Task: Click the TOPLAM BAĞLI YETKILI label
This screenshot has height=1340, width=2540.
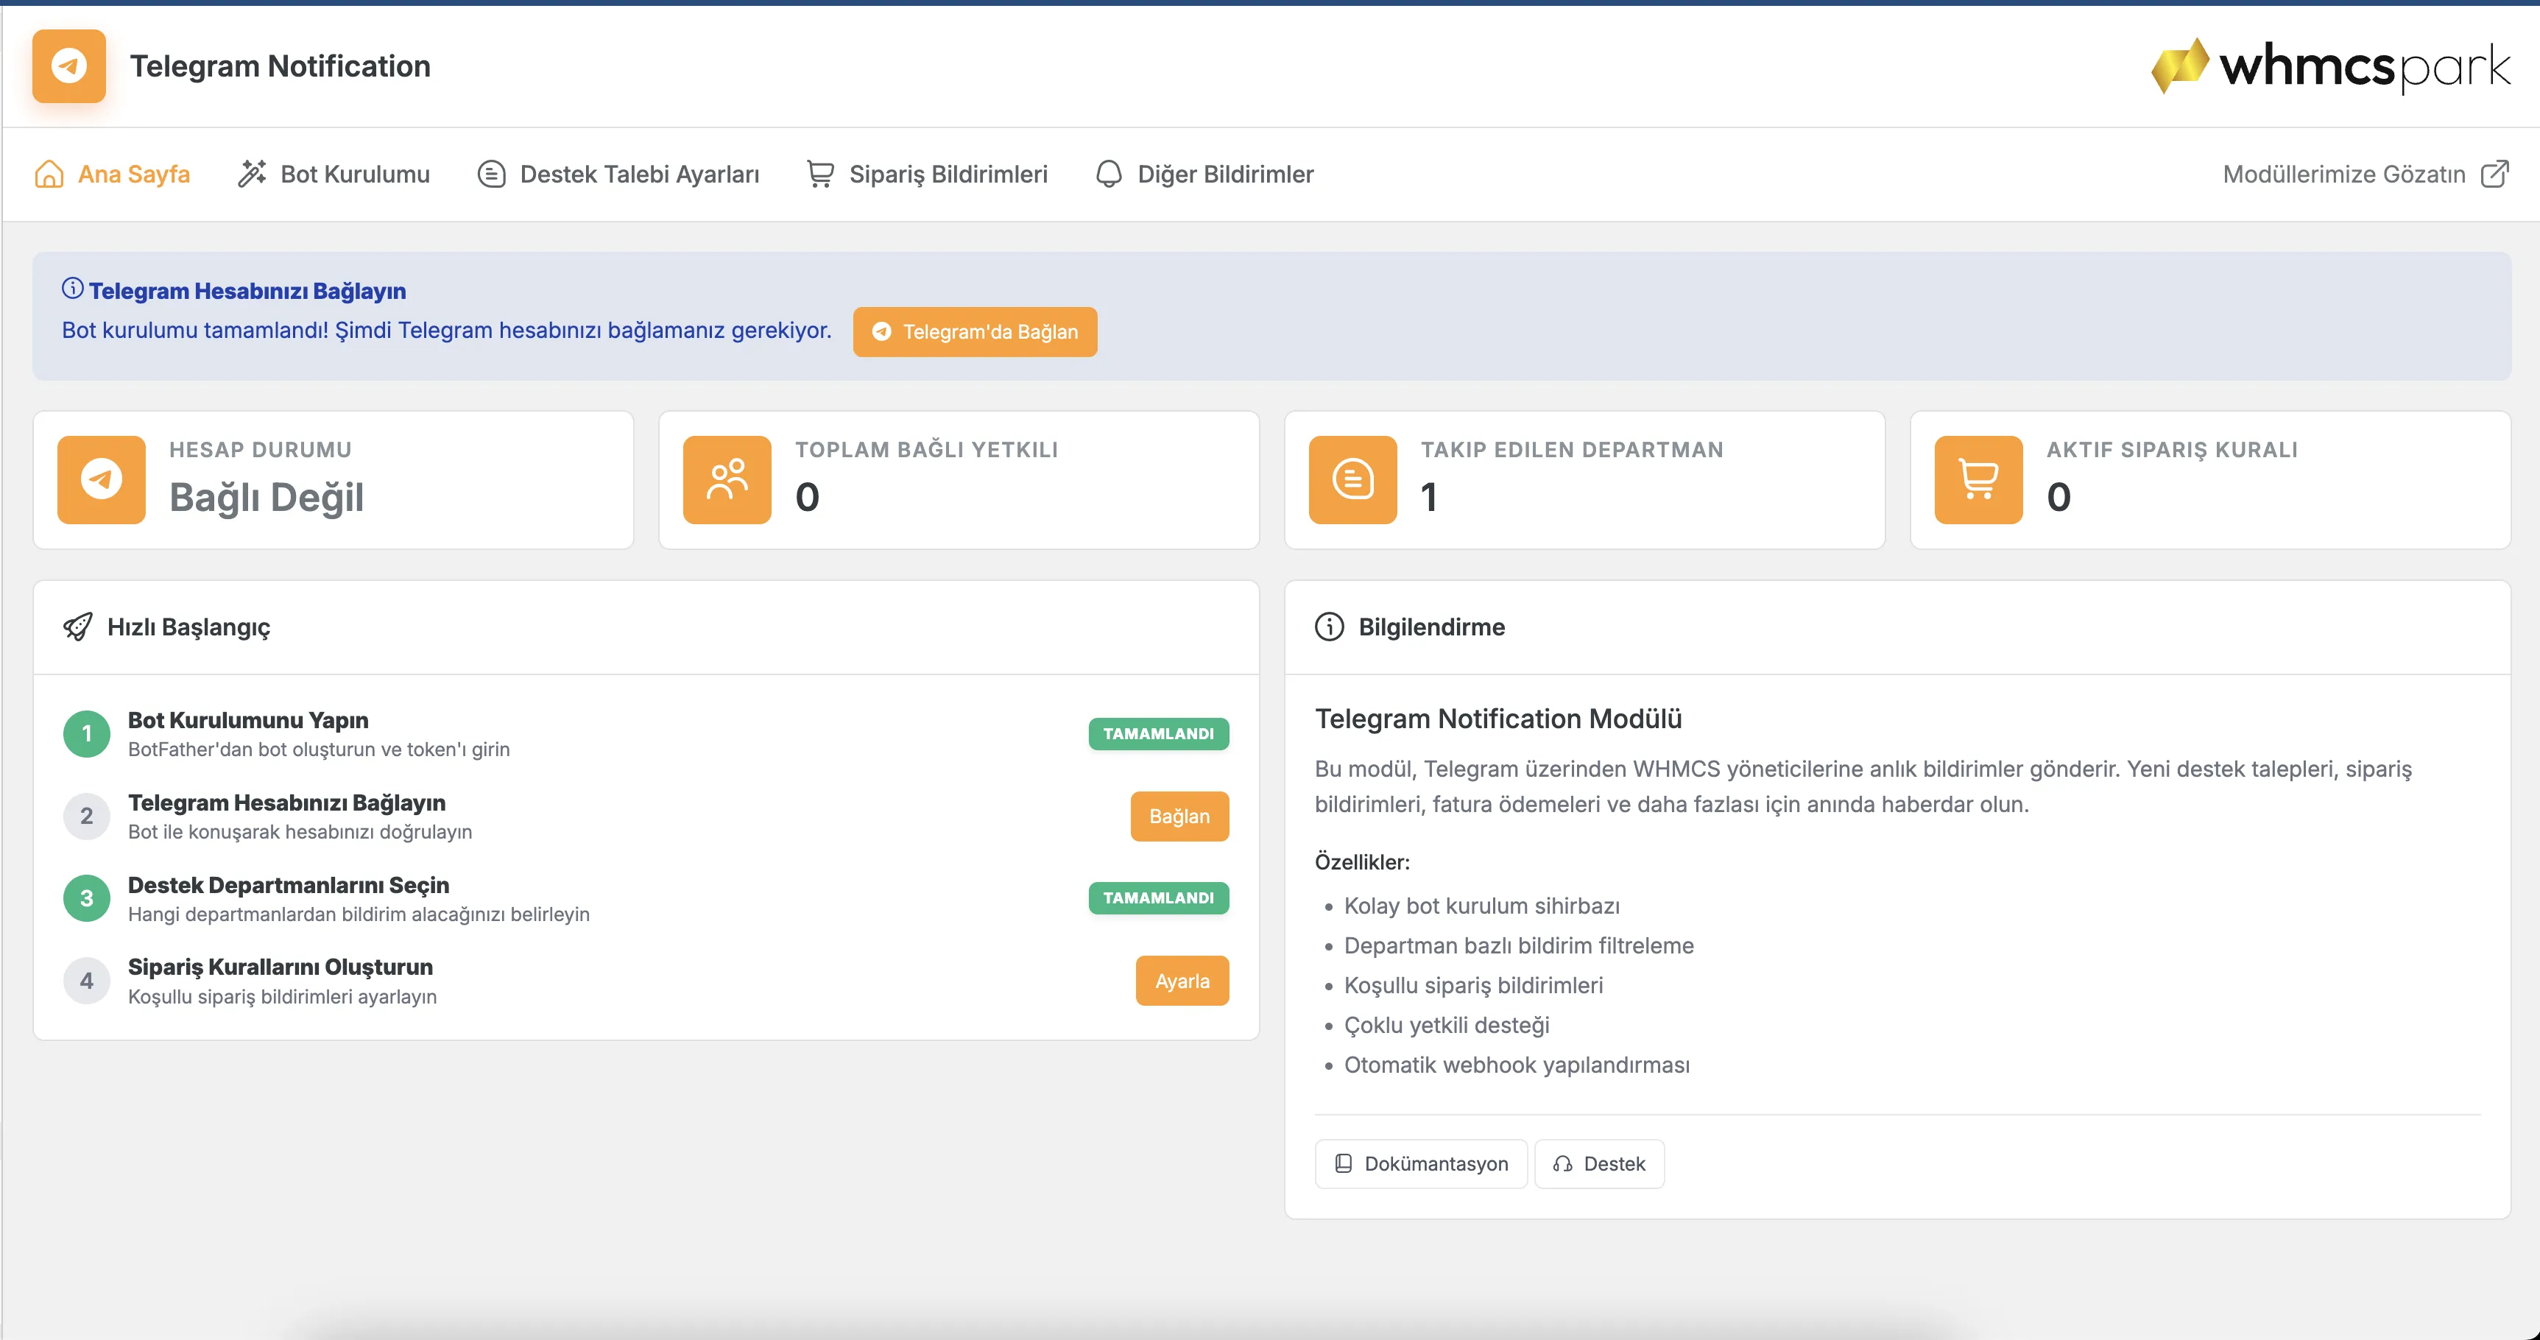Action: tap(927, 450)
